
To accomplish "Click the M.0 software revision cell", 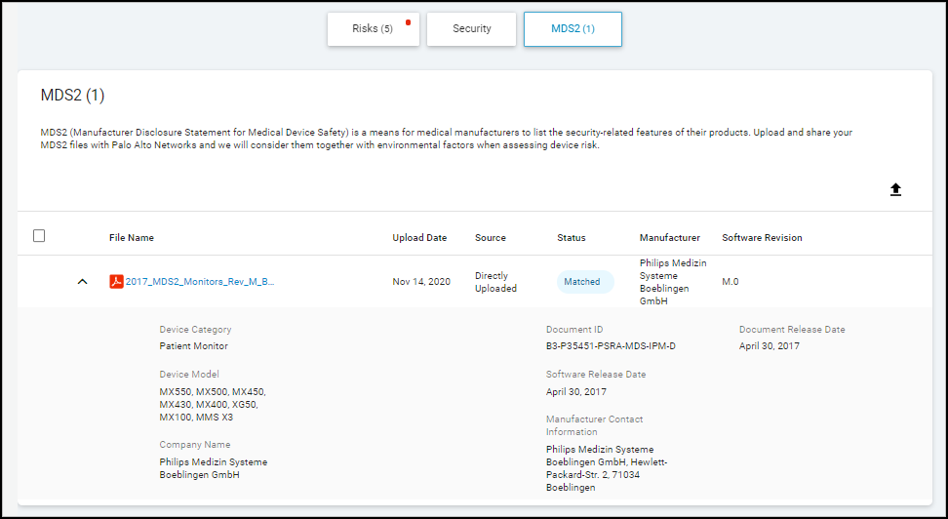I will click(x=731, y=282).
